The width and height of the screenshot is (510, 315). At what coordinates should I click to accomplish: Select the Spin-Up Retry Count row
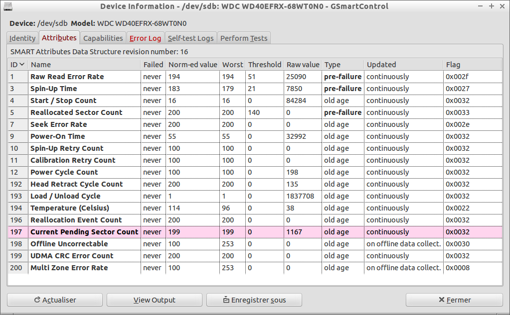[255, 148]
